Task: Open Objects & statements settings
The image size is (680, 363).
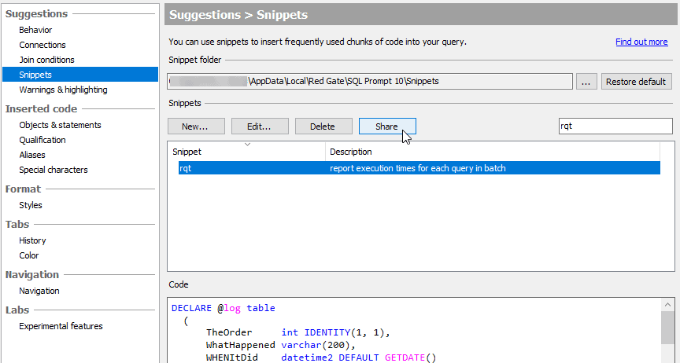Action: coord(61,125)
